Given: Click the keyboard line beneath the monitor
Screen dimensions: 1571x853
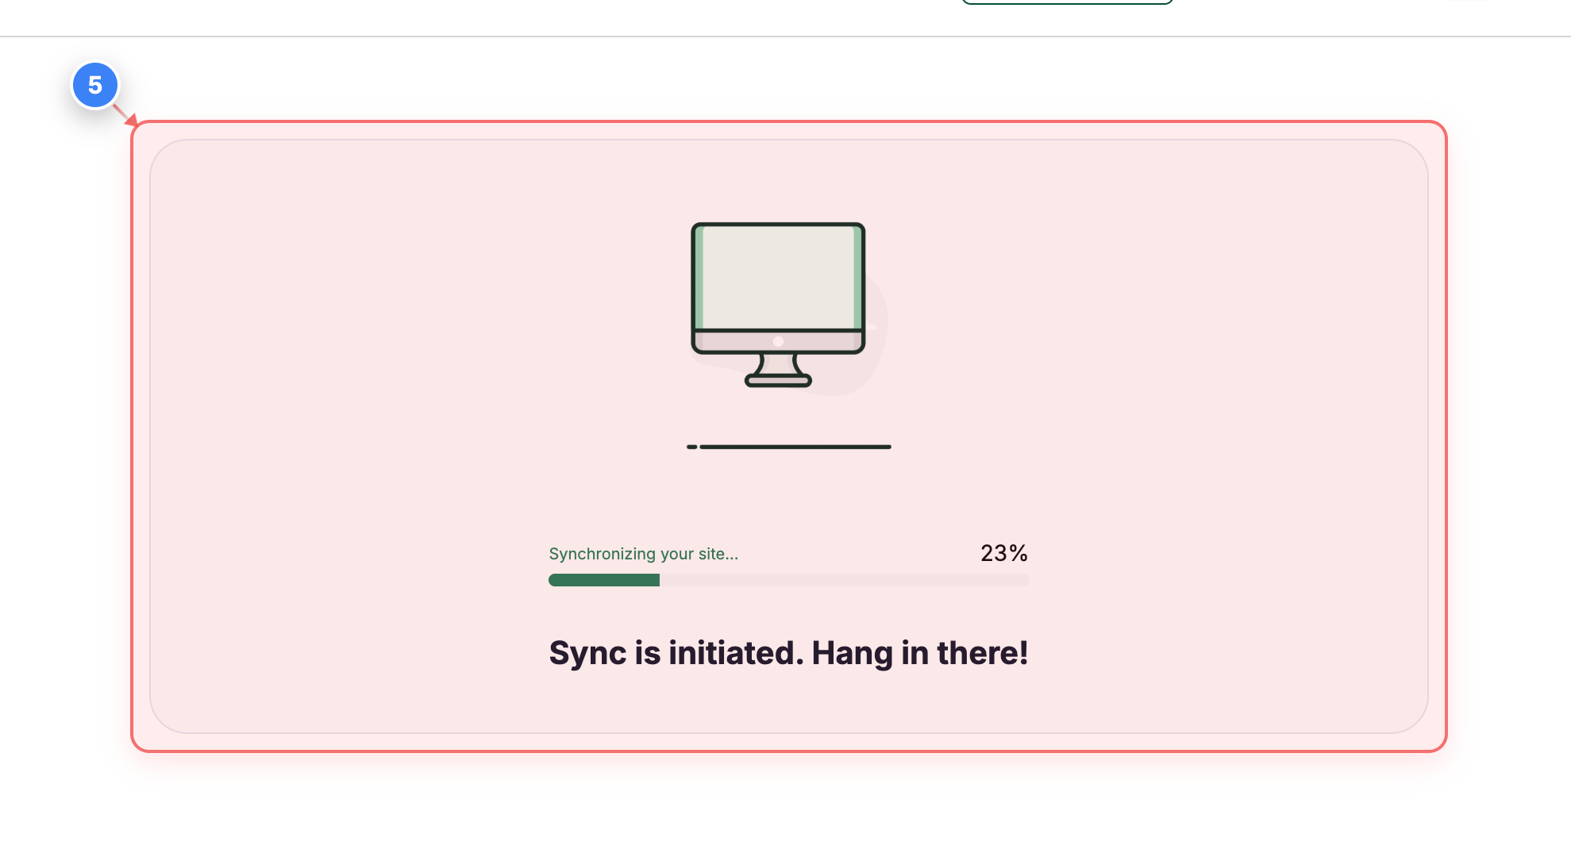Looking at the screenshot, I should coord(790,447).
